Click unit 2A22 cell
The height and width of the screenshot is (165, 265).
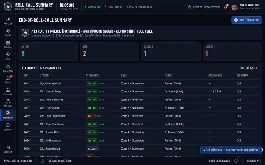27,132
